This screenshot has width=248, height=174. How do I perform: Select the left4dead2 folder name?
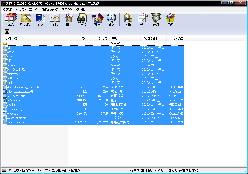pos(14,65)
